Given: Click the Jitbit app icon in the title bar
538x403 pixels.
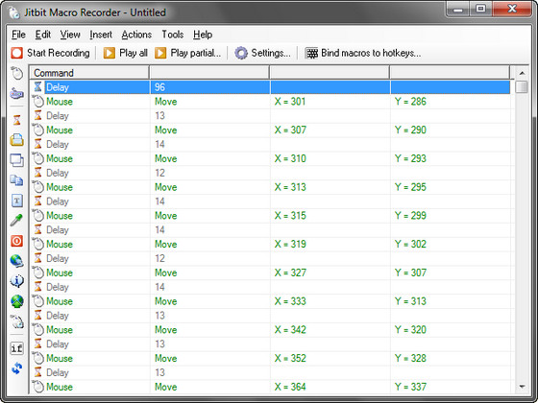Looking at the screenshot, I should 14,12.
